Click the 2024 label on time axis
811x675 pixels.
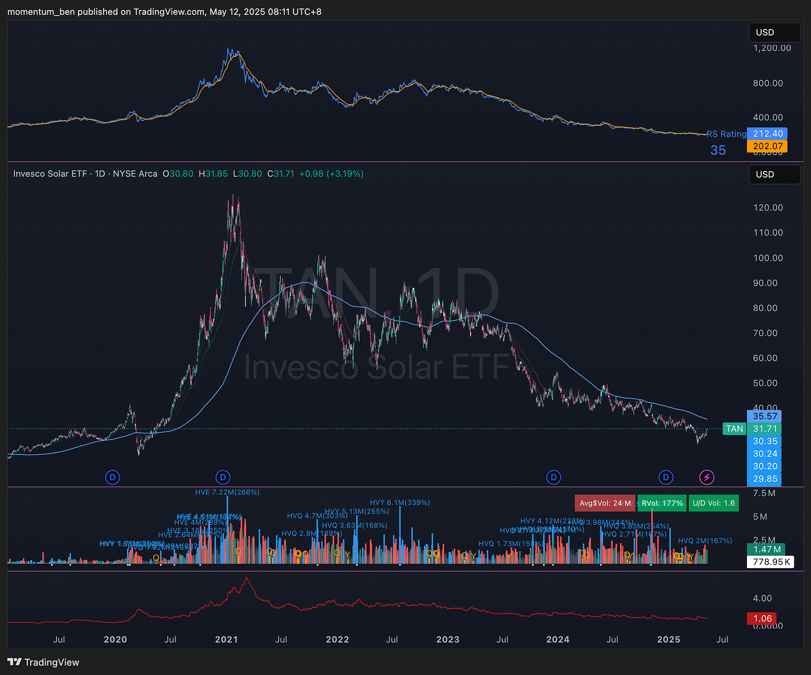point(558,639)
